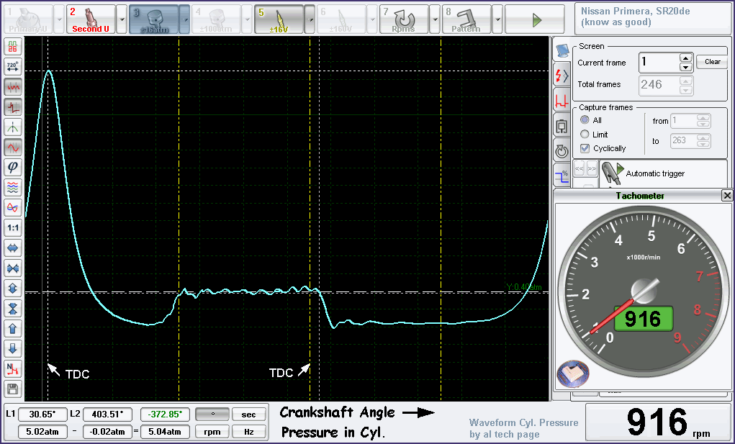Click the 720° crankshaft angle icon
The height and width of the screenshot is (444, 735).
click(x=13, y=66)
